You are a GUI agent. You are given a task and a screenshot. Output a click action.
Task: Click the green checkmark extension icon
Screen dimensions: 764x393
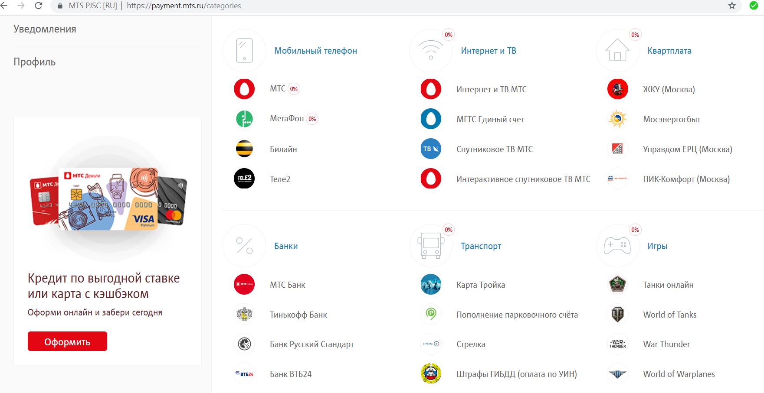(x=754, y=6)
